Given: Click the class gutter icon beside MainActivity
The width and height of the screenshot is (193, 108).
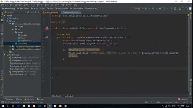Looking at the screenshot, I should coord(47,28).
